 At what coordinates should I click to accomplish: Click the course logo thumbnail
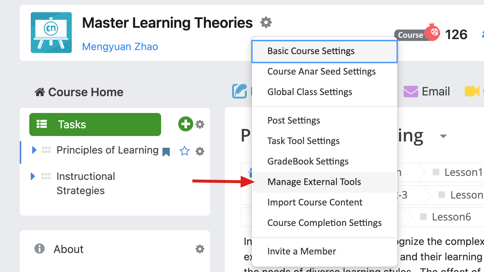pos(51,33)
